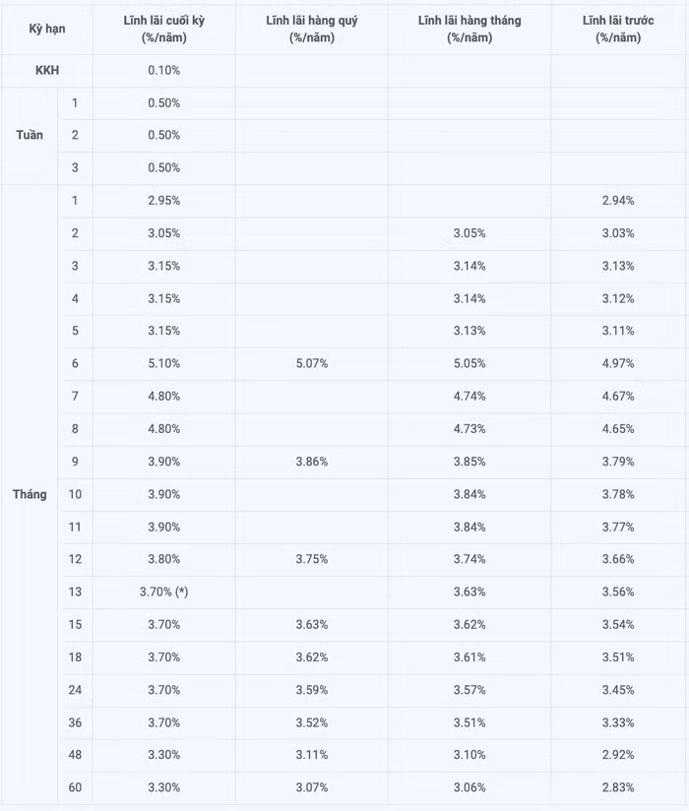Click the 2.95% end-of-term rate
This screenshot has width=689, height=811.
pos(163,201)
